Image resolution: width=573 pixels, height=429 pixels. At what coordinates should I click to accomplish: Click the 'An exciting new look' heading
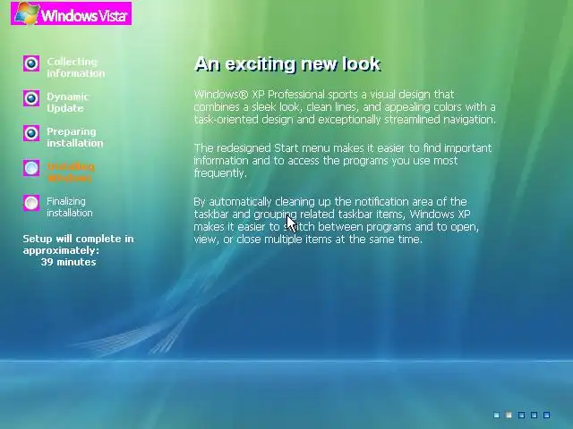coord(288,64)
